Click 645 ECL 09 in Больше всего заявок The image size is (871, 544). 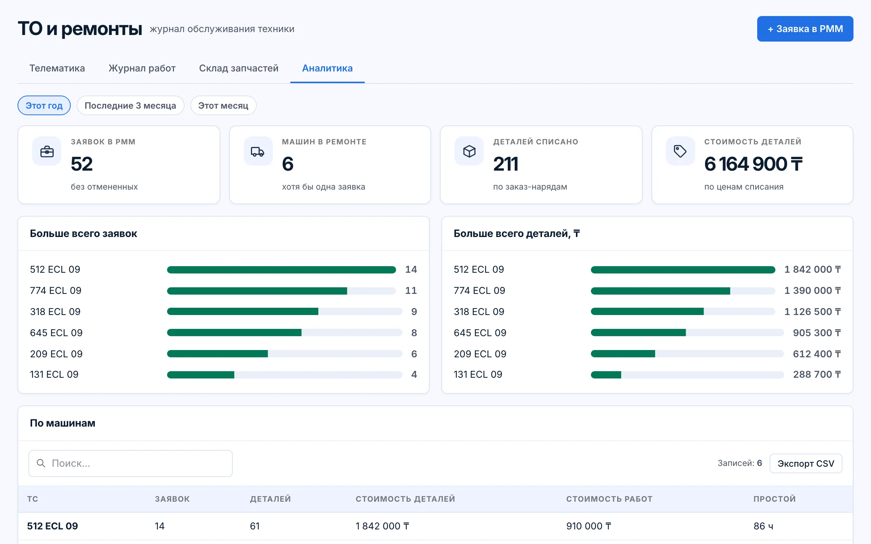56,333
